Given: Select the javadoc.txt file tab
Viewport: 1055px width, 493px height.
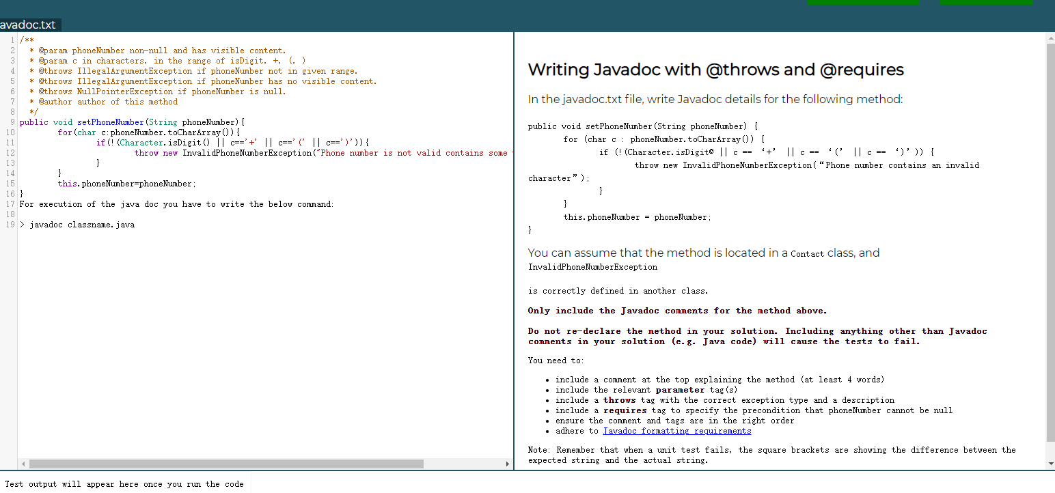Looking at the screenshot, I should (x=29, y=25).
